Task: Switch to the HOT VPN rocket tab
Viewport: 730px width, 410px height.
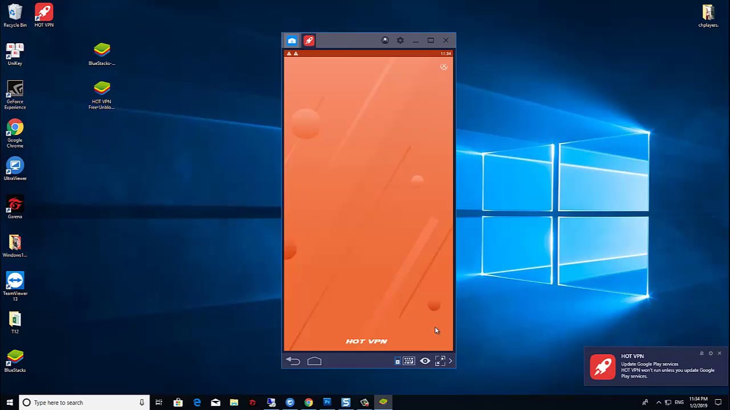Action: pos(309,40)
